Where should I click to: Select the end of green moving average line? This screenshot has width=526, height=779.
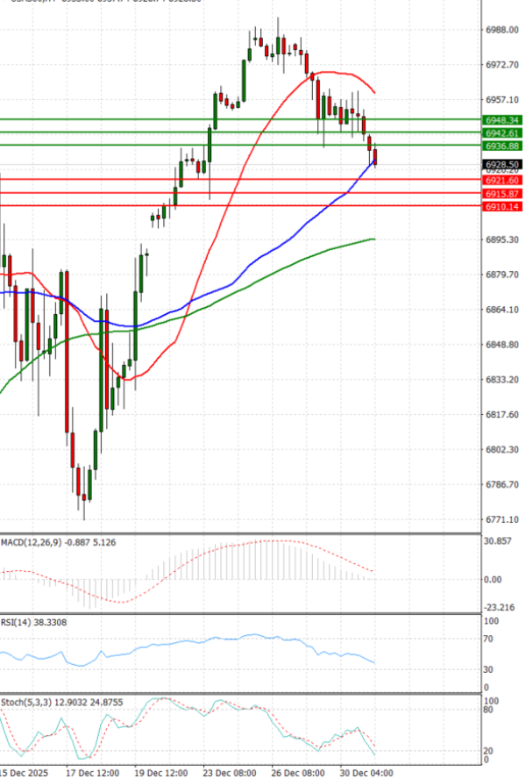374,239
